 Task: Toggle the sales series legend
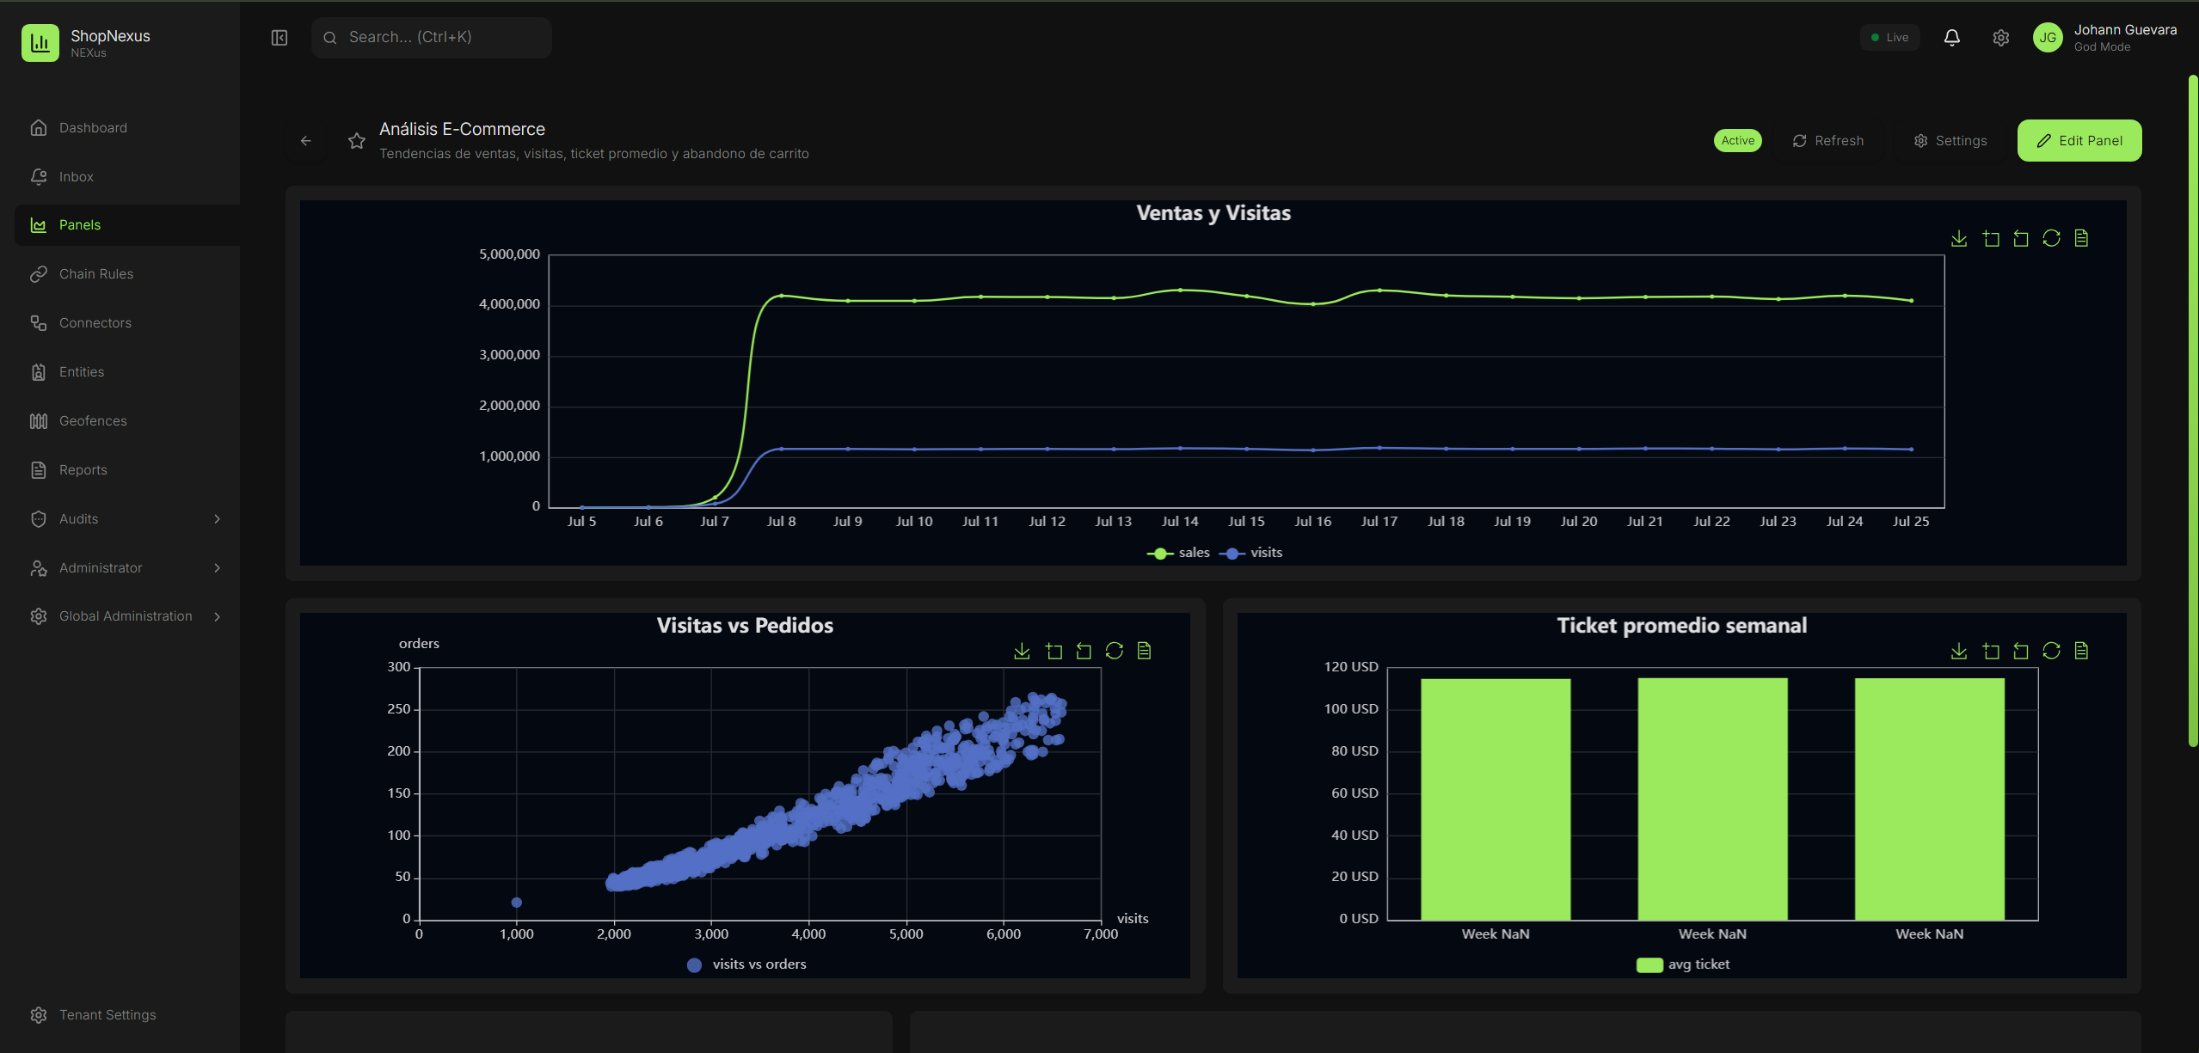(x=1178, y=553)
